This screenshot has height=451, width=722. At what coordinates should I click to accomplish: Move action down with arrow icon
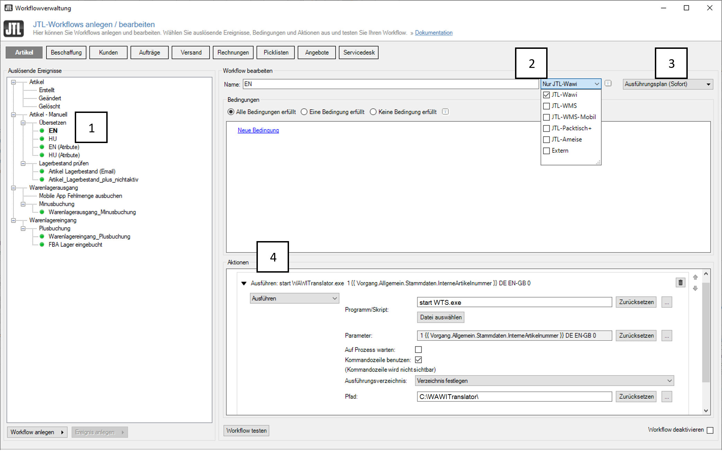coord(695,289)
